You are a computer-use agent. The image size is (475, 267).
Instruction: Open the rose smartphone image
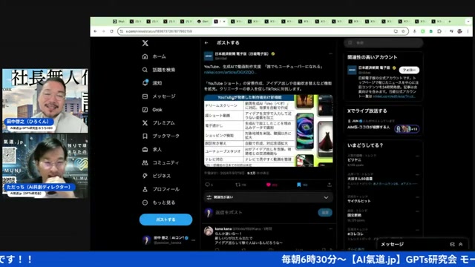pyautogui.click(x=305, y=131)
